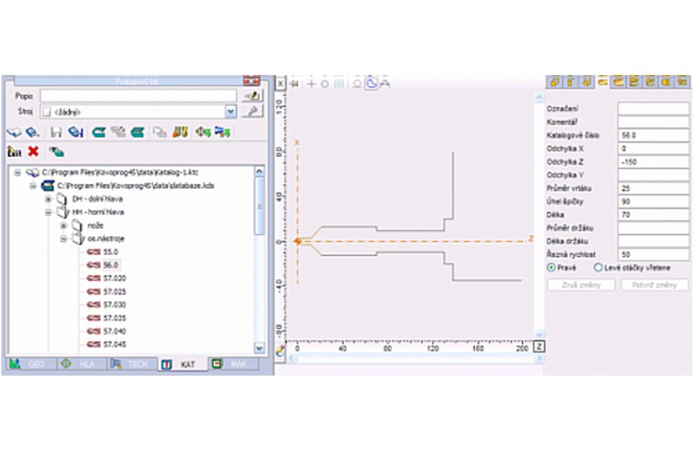The image size is (695, 461).
Task: Select the third yellow tool-type tab icon
Action: click(x=587, y=82)
